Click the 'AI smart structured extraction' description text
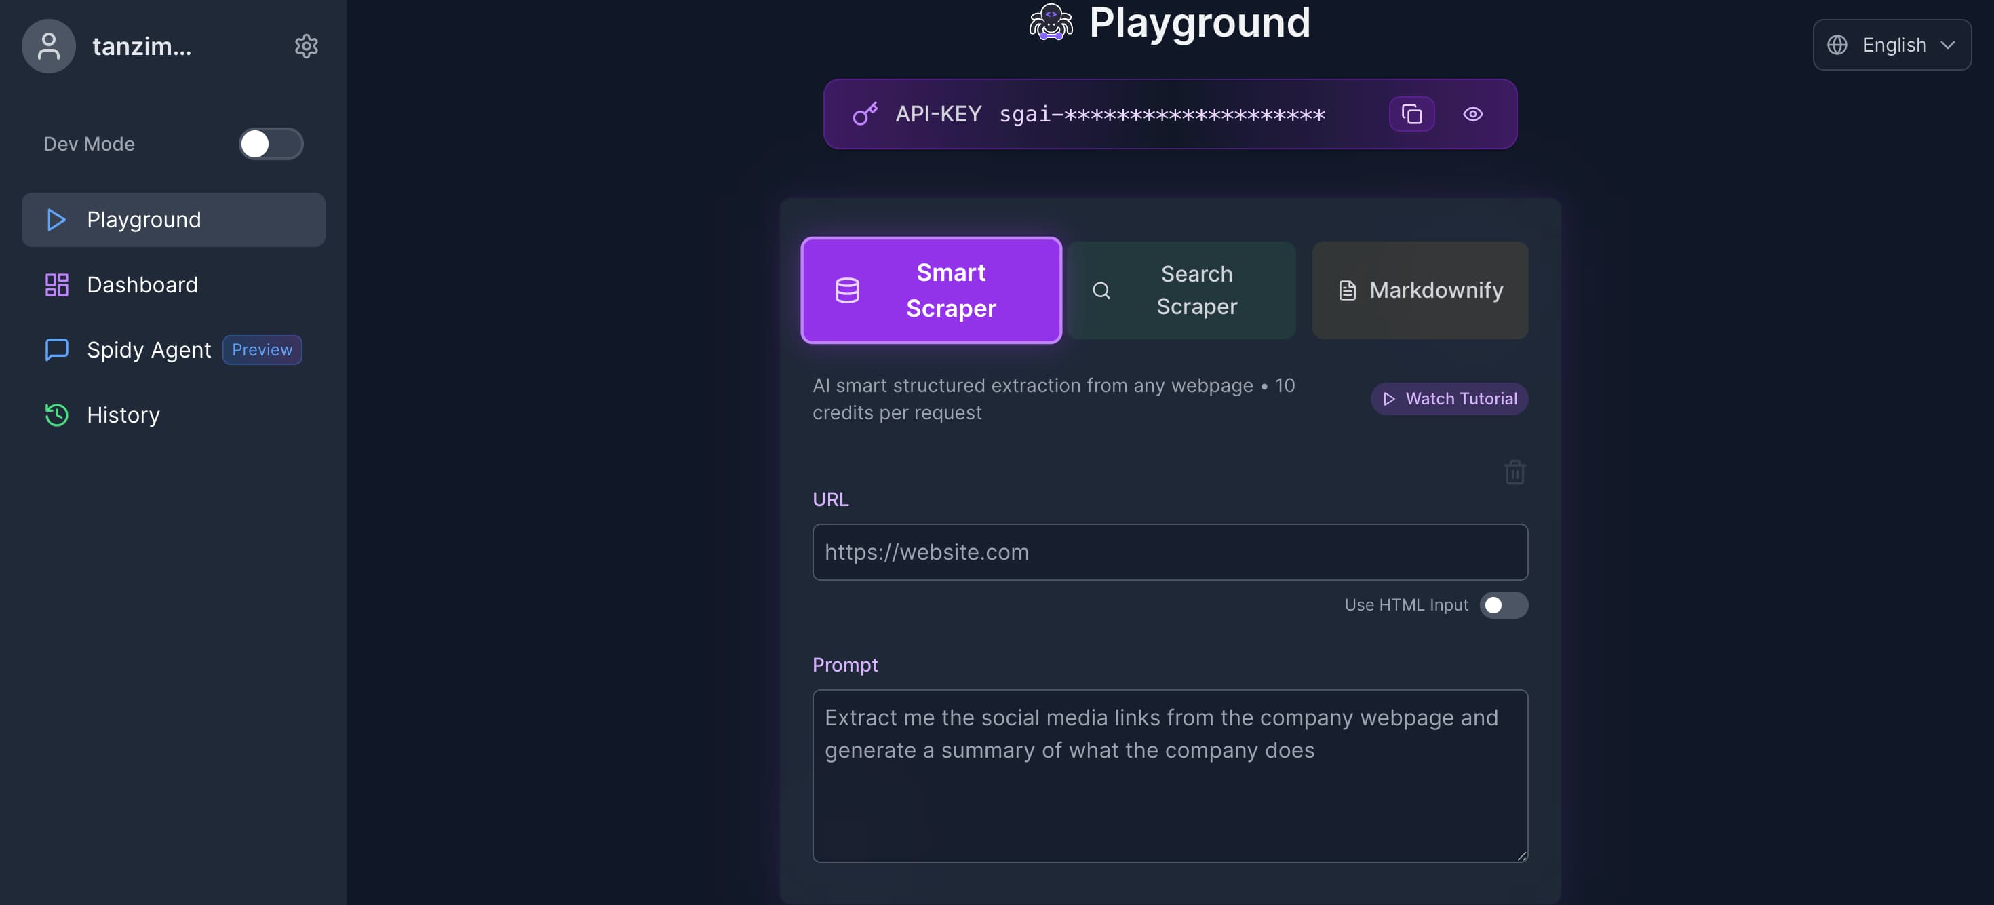The height and width of the screenshot is (905, 1994). click(1053, 399)
